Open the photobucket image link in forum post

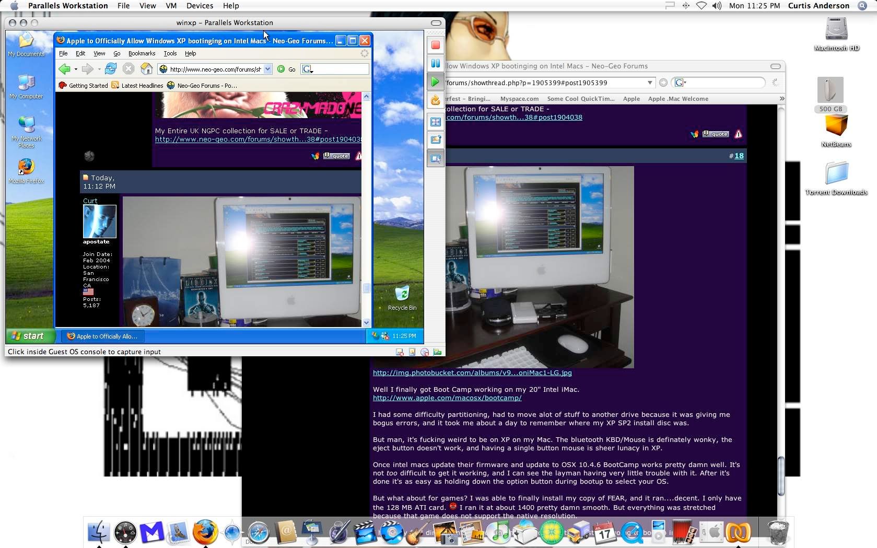pos(472,373)
